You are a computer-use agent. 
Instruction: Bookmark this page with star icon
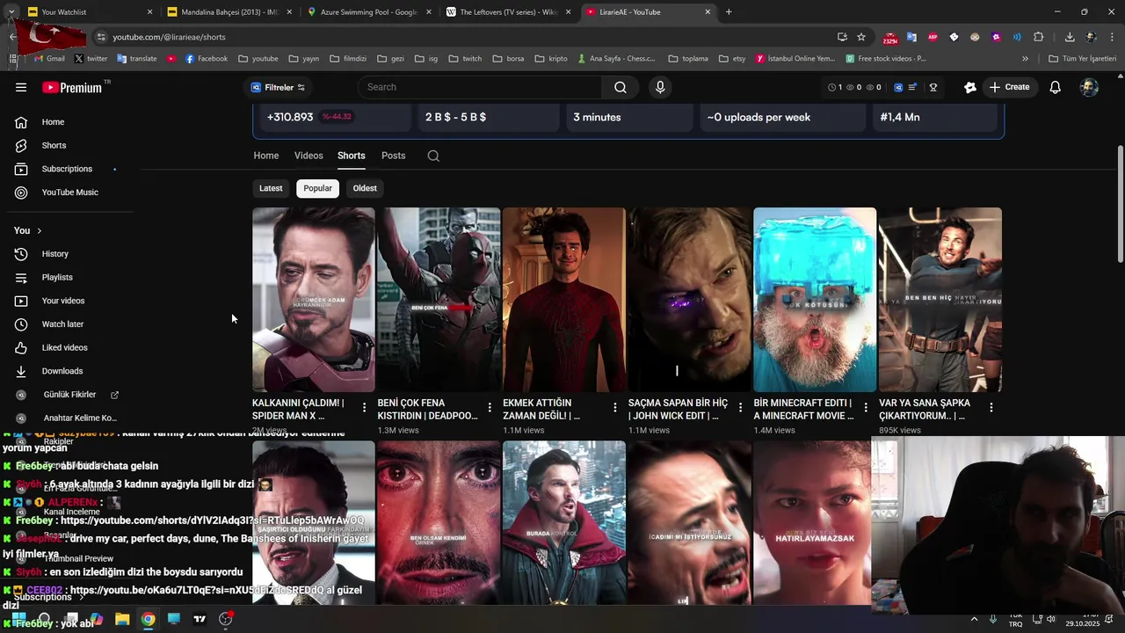tap(861, 37)
